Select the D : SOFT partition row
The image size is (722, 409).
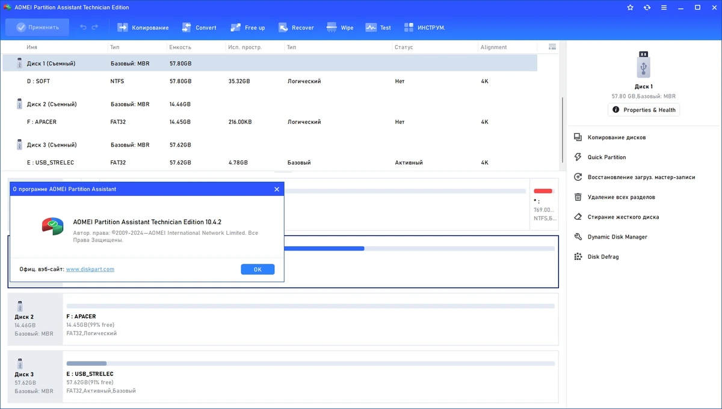click(x=270, y=81)
